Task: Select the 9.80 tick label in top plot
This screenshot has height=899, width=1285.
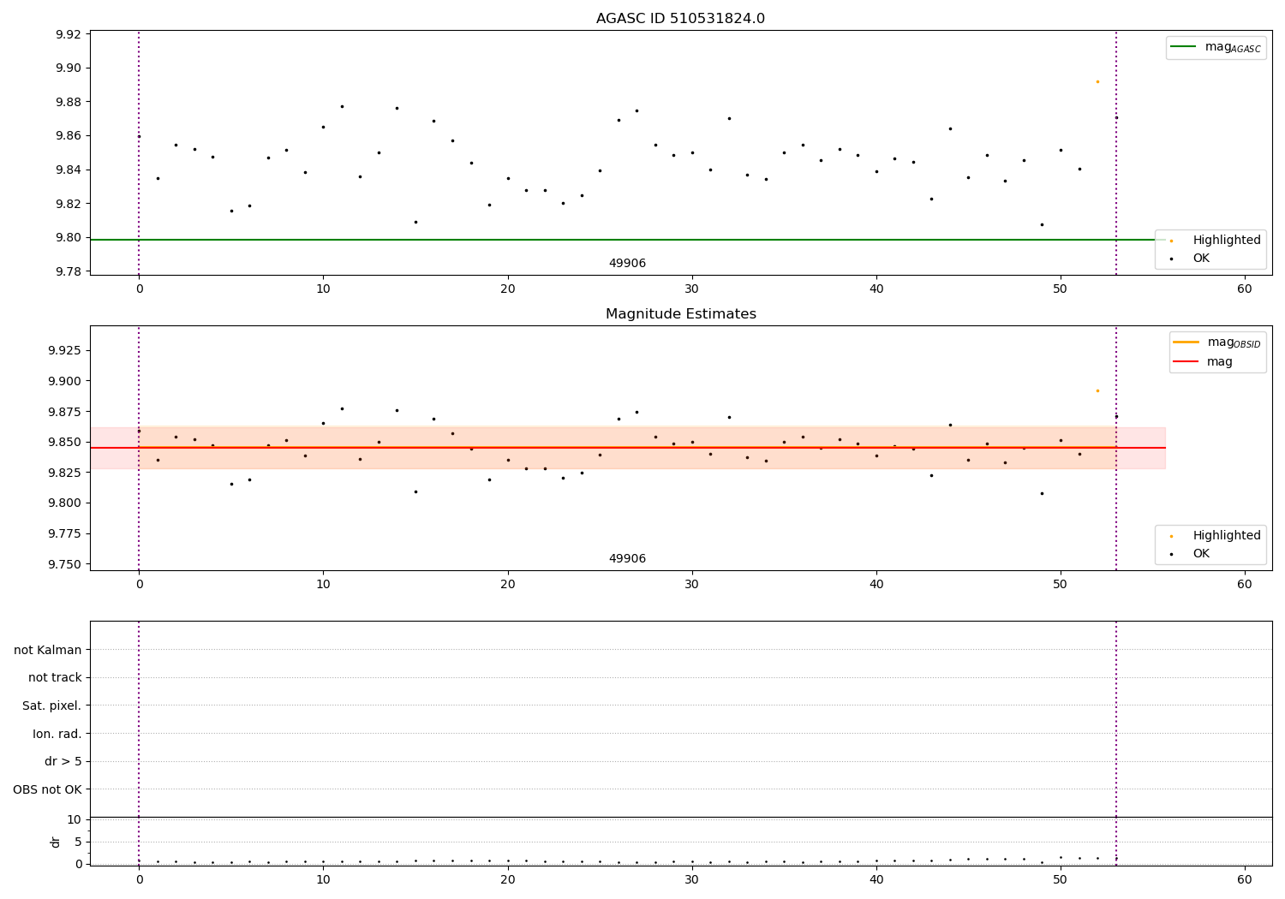Action: click(68, 238)
